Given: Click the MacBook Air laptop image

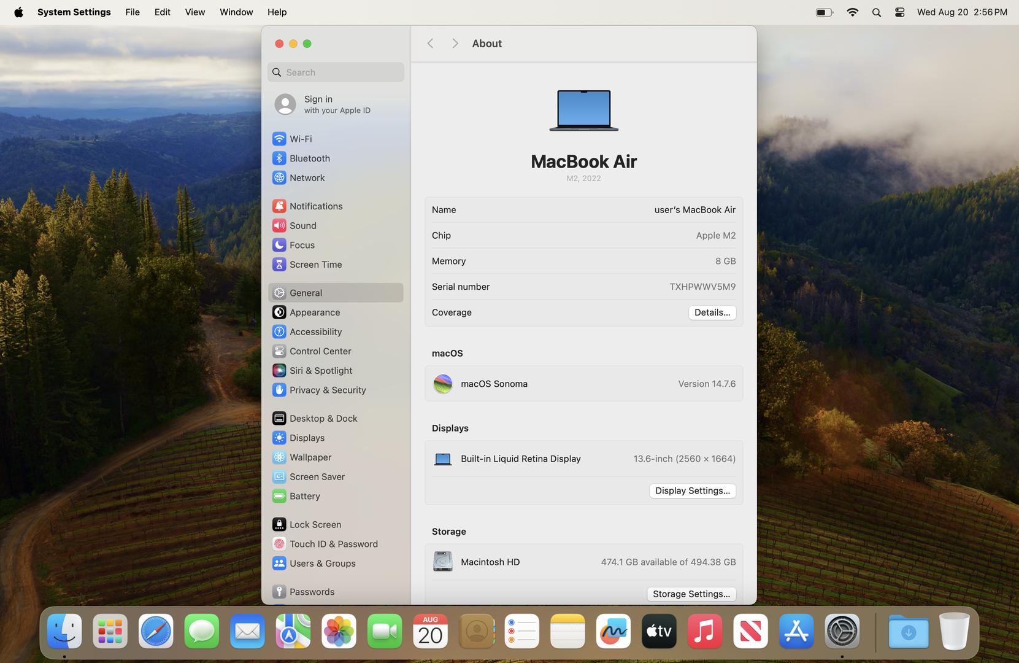Looking at the screenshot, I should (x=583, y=110).
